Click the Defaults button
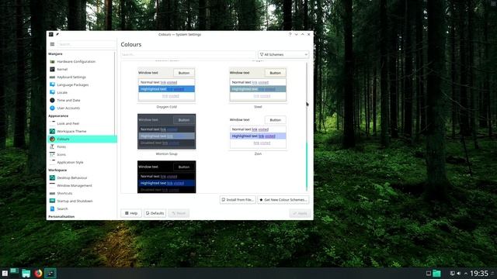497x279 pixels. 155,213
